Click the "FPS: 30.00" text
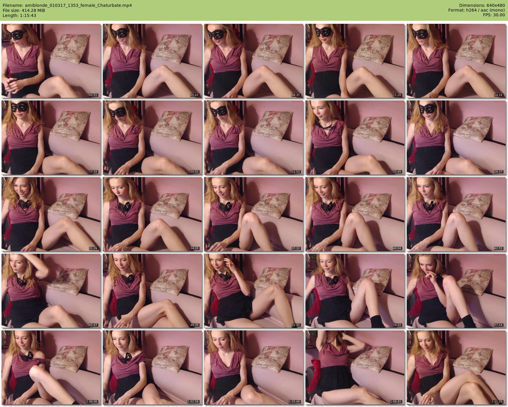This screenshot has height=407, width=508. (x=494, y=15)
